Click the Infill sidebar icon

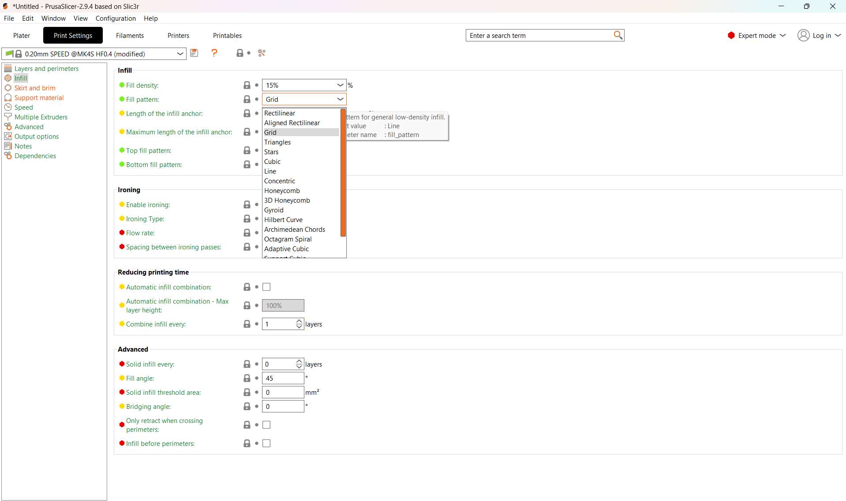[x=8, y=78]
